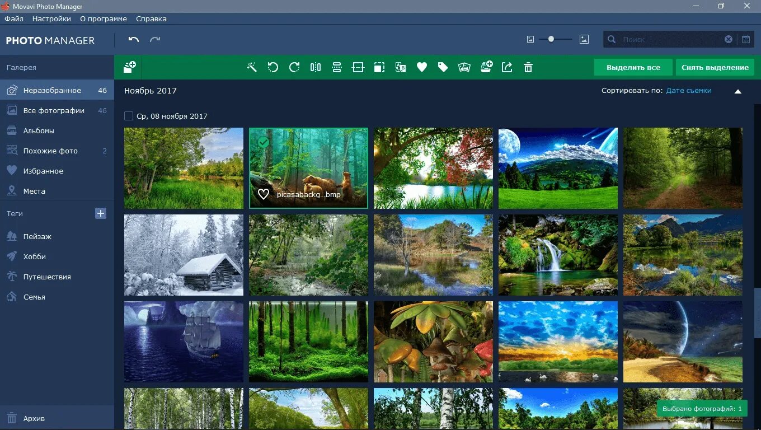Click small thumbnail size icon
761x430 pixels.
click(x=530, y=39)
